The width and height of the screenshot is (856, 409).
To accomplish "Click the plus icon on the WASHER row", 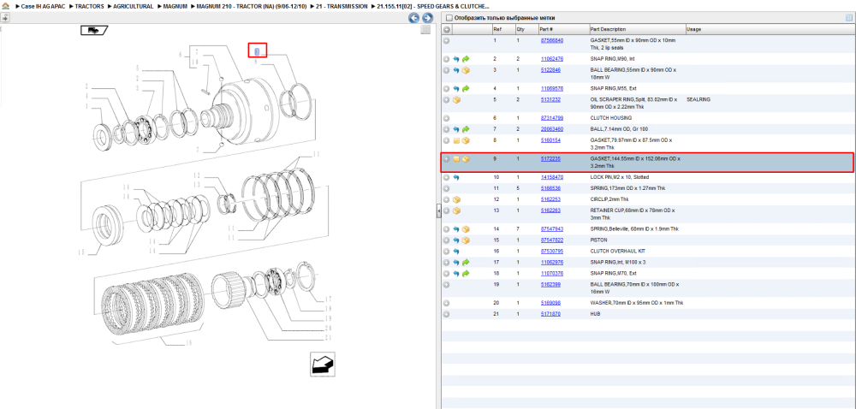I will coord(447,303).
